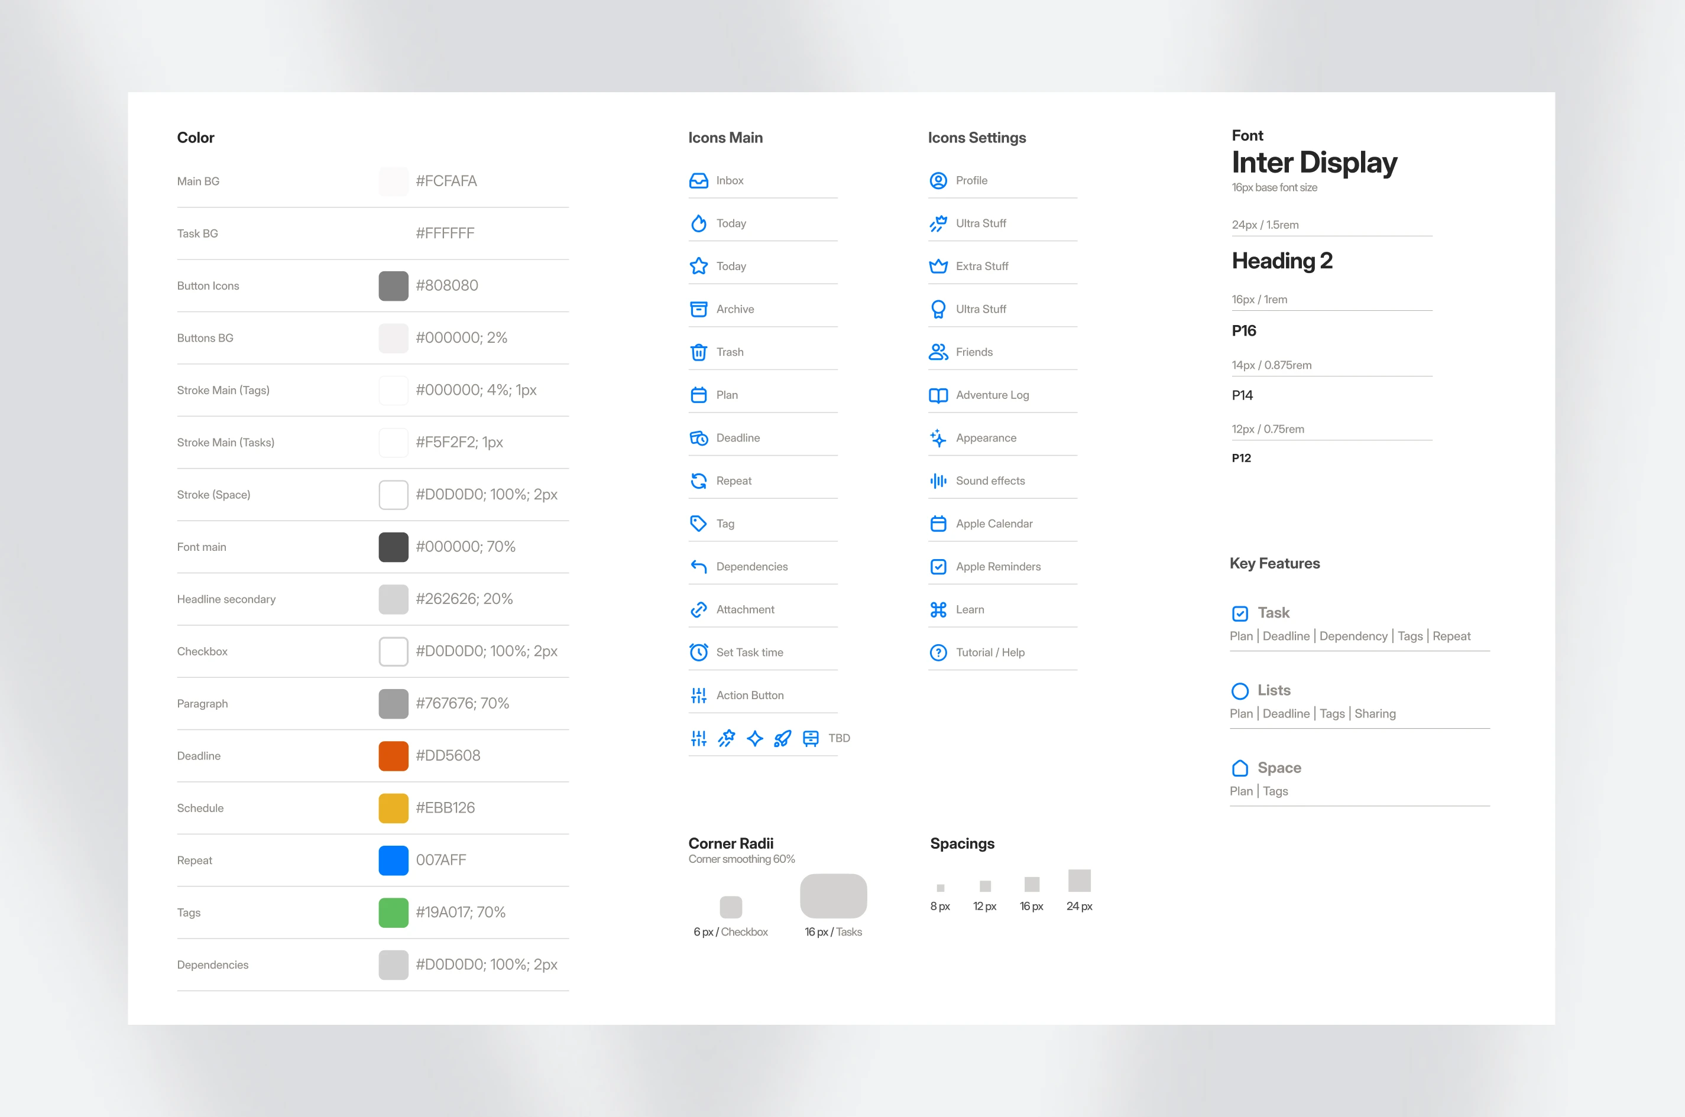
Task: Select the Plan calendar icon under Icons Main
Action: [698, 395]
